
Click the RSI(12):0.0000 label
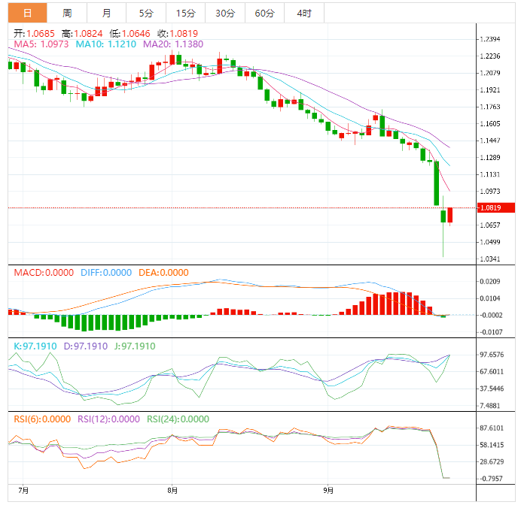click(x=108, y=419)
